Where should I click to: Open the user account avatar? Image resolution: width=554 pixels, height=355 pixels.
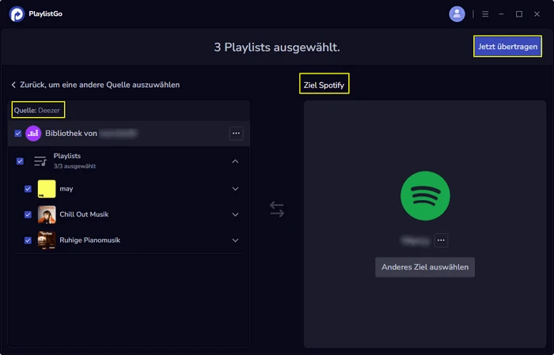coord(457,14)
